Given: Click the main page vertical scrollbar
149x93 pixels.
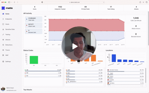Looking at the screenshot, I should pos(148,28).
